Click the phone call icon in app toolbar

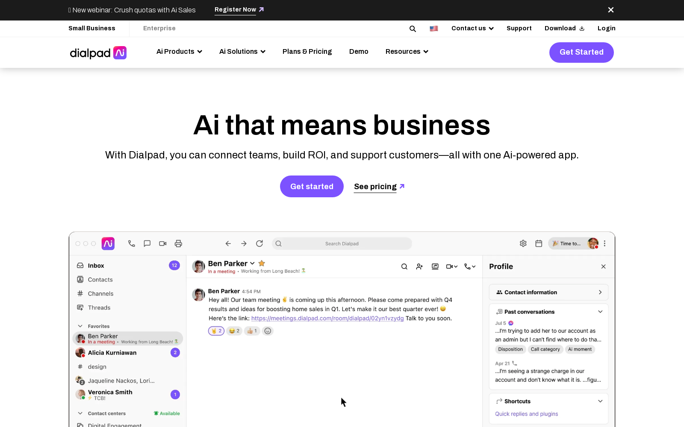pyautogui.click(x=132, y=243)
